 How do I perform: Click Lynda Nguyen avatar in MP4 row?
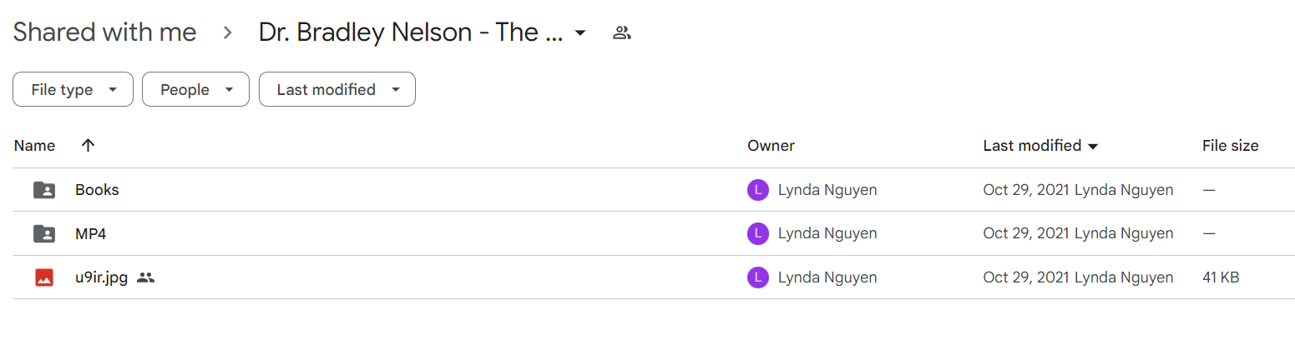click(x=757, y=234)
